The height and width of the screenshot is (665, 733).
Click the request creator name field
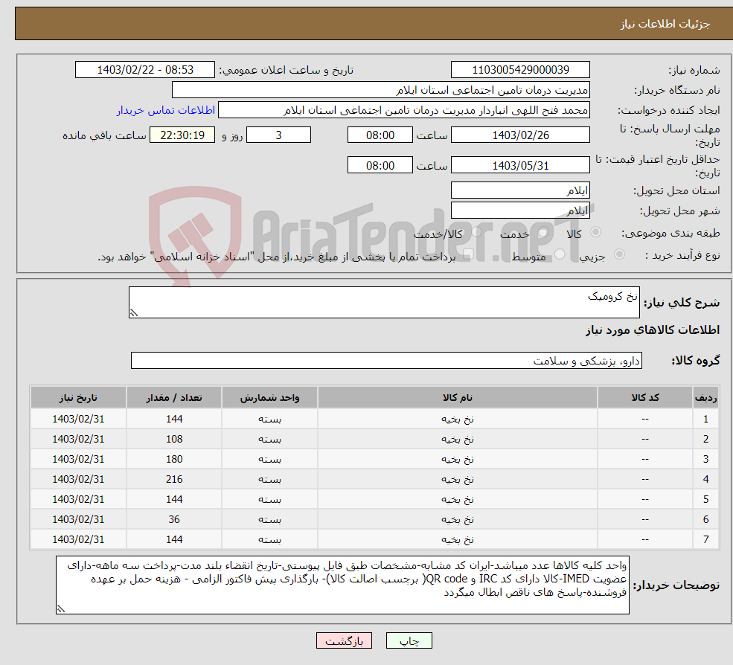click(404, 110)
